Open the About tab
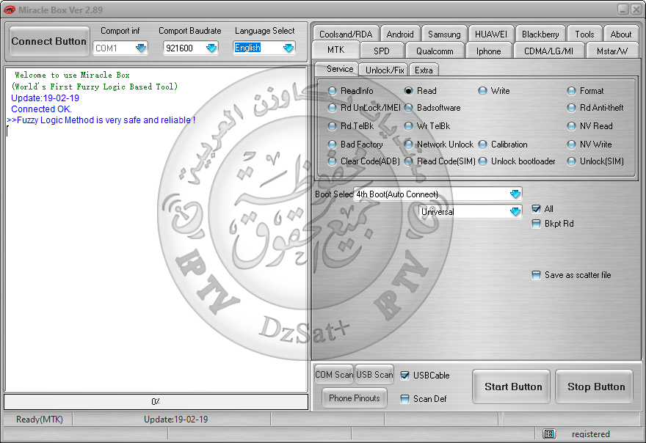Image resolution: width=646 pixels, height=443 pixels. coord(621,34)
